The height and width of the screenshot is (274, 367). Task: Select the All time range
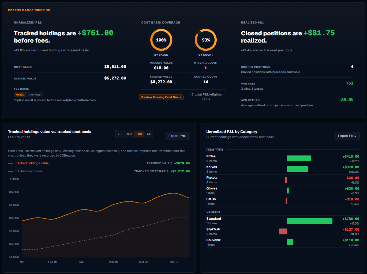(149, 134)
